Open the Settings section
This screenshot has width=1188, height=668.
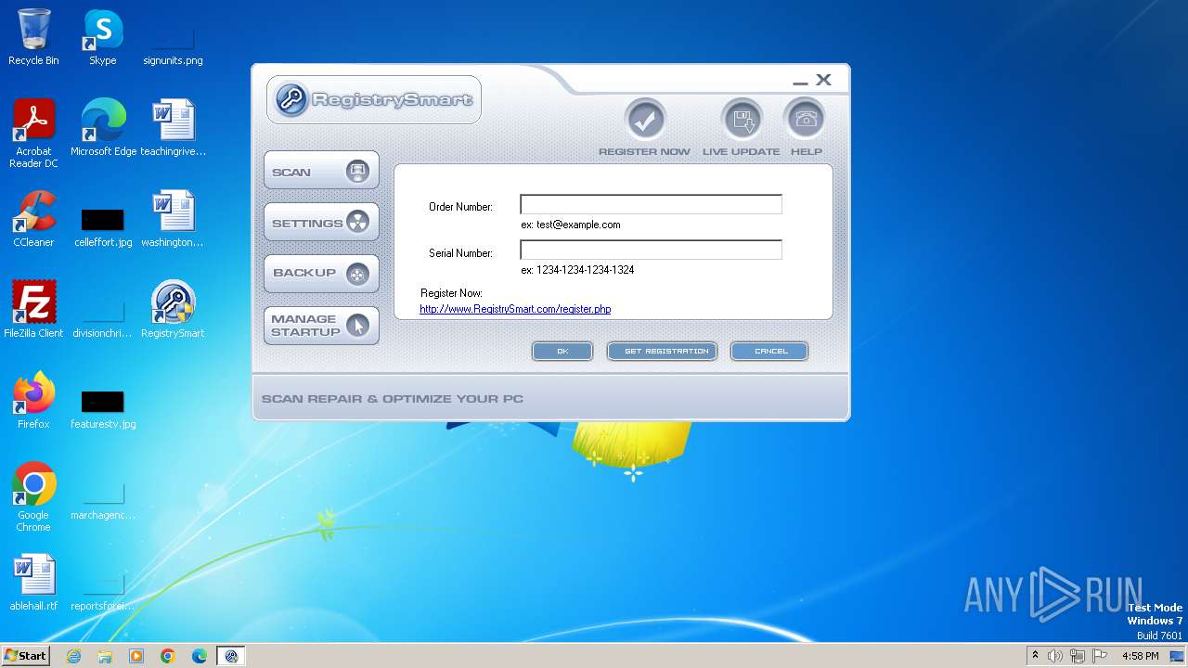tap(321, 223)
